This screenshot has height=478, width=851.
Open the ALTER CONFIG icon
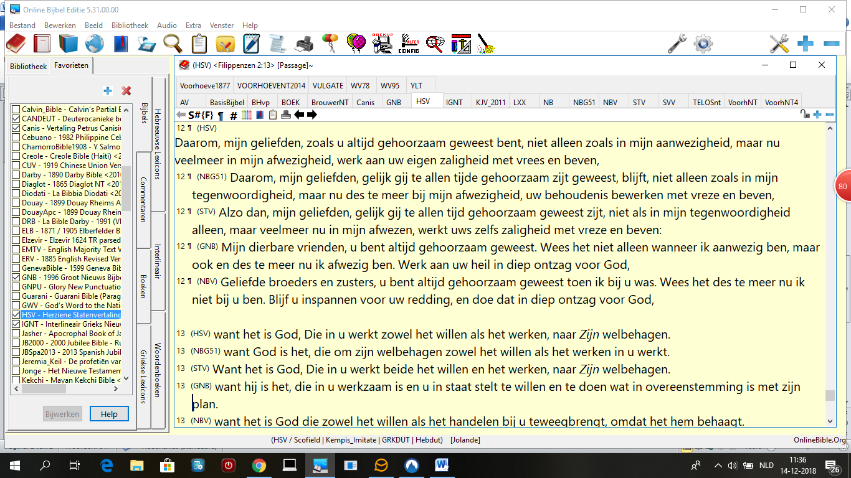[408, 44]
